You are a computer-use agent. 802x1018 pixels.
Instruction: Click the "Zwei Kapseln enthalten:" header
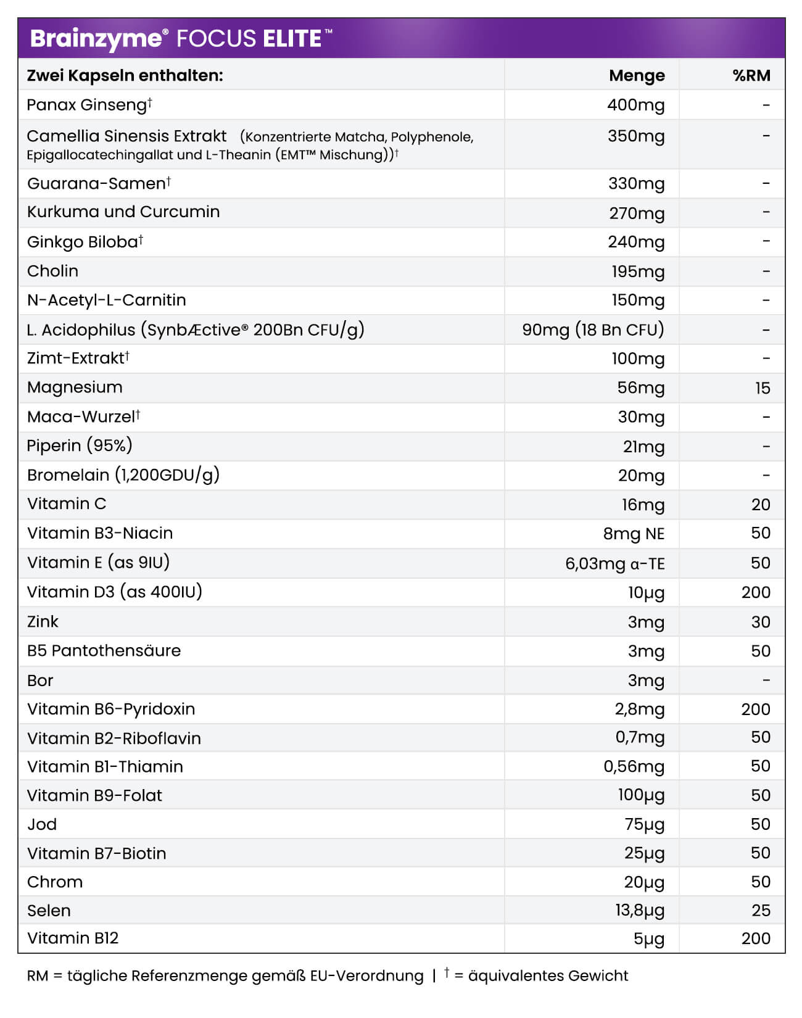point(125,75)
